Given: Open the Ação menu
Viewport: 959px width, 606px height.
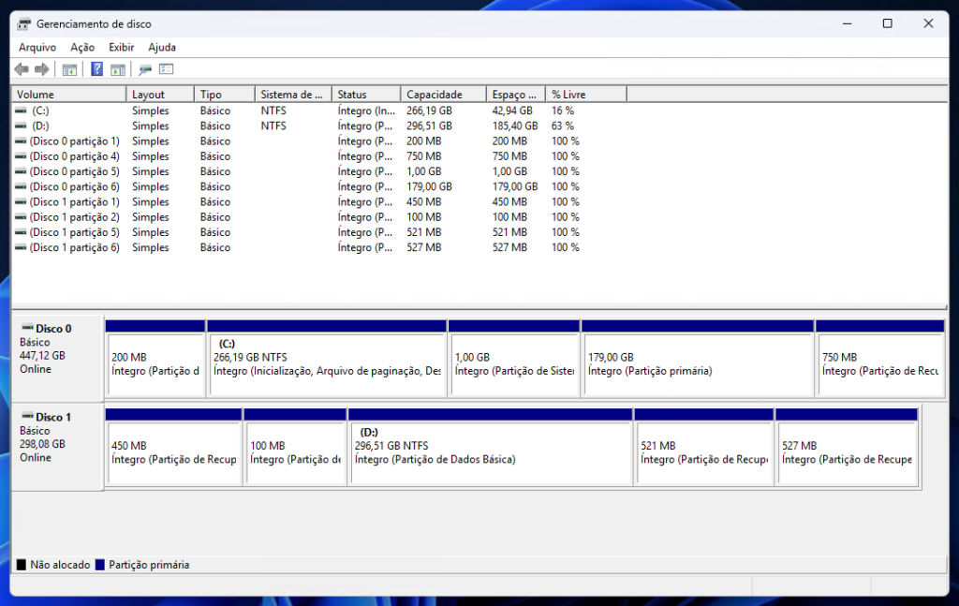Looking at the screenshot, I should [82, 47].
